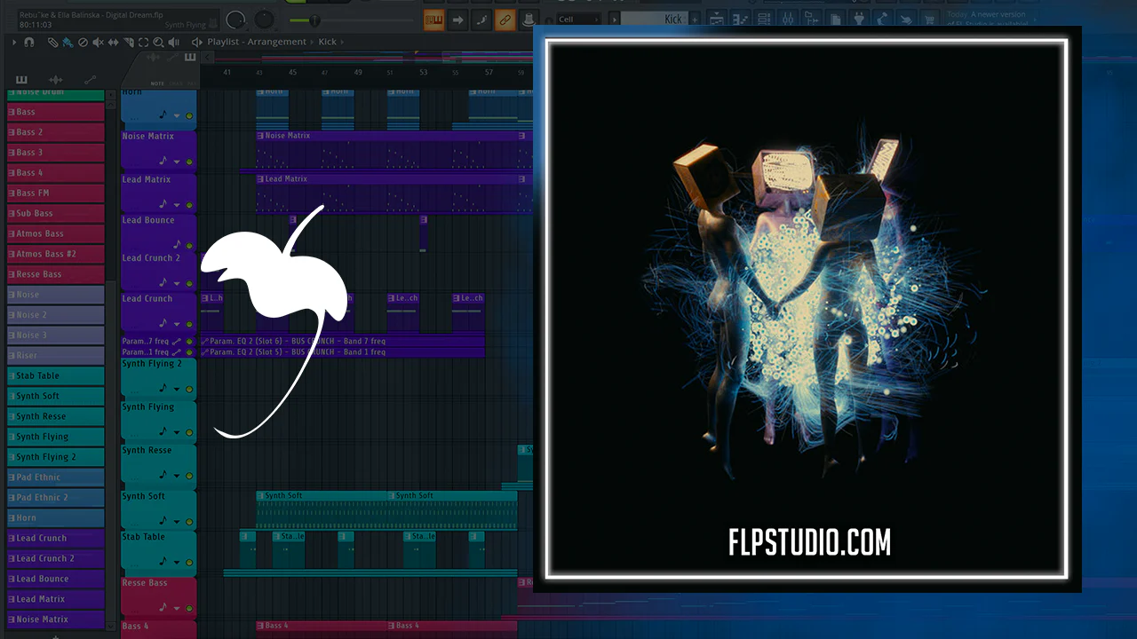Open the Synth Soft track dropdown arrow

click(x=177, y=522)
